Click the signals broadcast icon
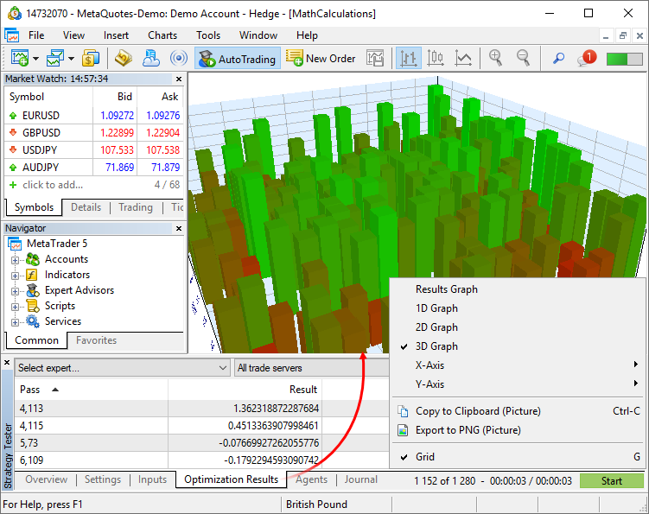Screen dimensions: 649x514 pos(179,59)
